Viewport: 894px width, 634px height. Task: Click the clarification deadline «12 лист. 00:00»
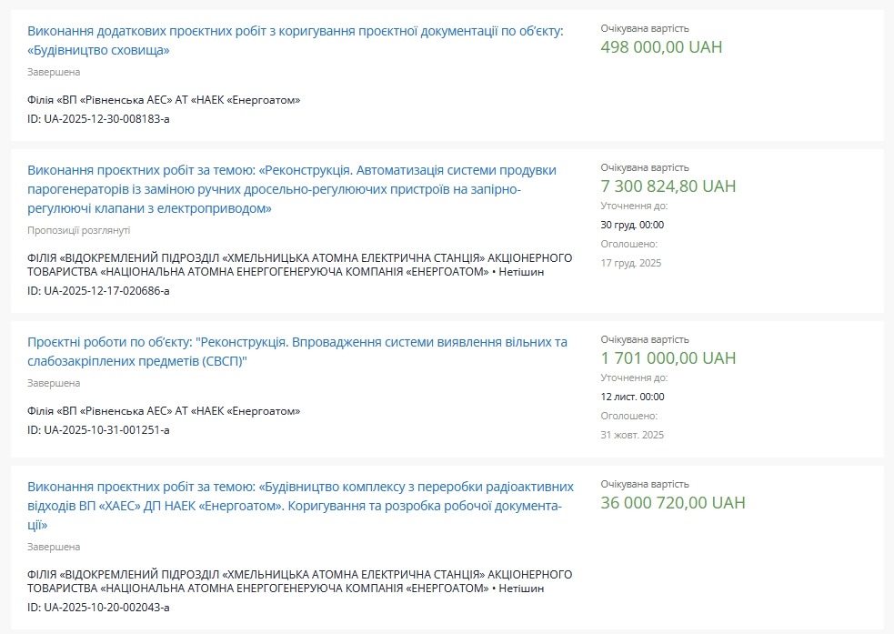pyautogui.click(x=632, y=397)
